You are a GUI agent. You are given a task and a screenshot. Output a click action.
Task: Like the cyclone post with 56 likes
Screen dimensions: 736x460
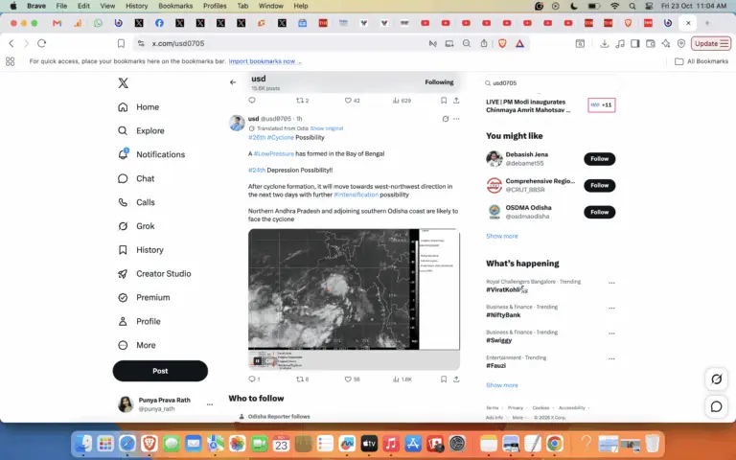click(352, 379)
